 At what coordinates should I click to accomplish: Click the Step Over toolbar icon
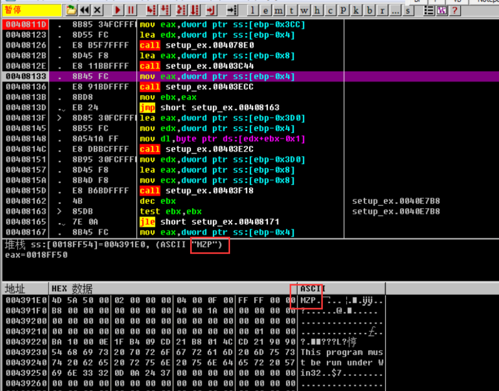164,10
